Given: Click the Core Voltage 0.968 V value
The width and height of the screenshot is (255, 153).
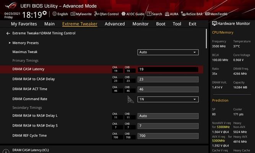Looking at the screenshot, I should [x=239, y=60].
